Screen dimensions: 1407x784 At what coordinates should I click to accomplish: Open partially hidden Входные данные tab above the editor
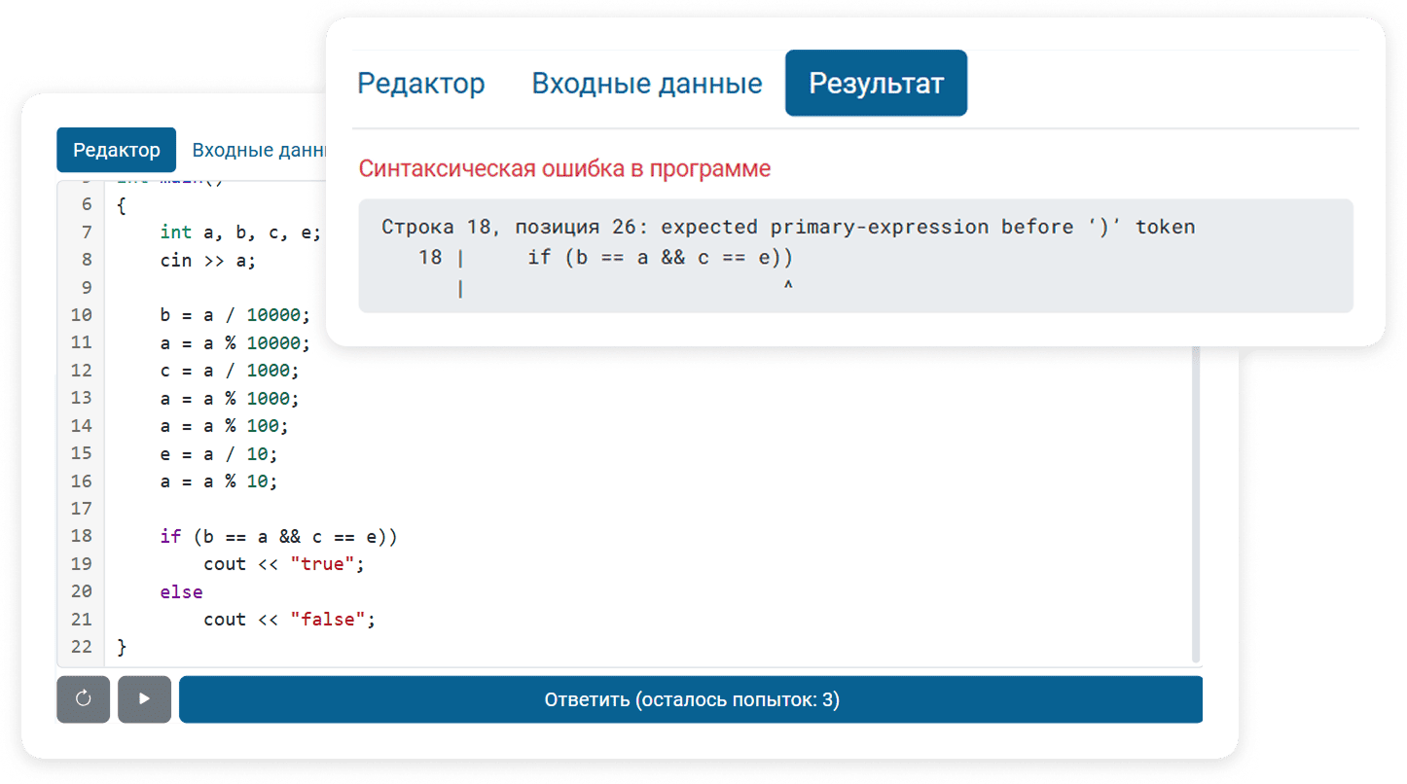[257, 150]
